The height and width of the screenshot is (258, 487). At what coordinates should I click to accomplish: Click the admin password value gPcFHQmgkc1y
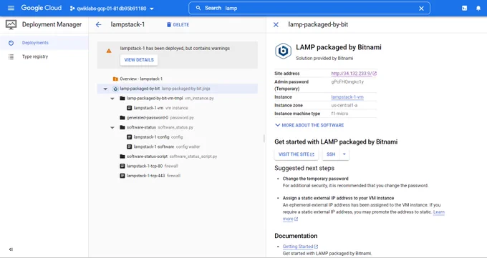coord(347,82)
